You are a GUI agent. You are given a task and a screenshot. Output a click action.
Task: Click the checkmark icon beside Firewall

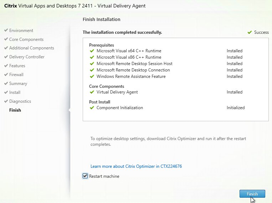[x=6, y=74]
